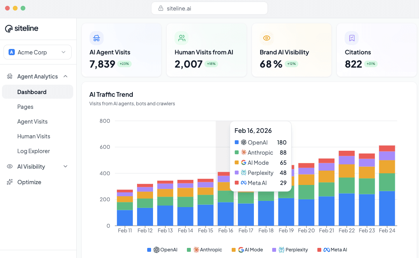Collapse the Agent Analytics section

(x=65, y=77)
